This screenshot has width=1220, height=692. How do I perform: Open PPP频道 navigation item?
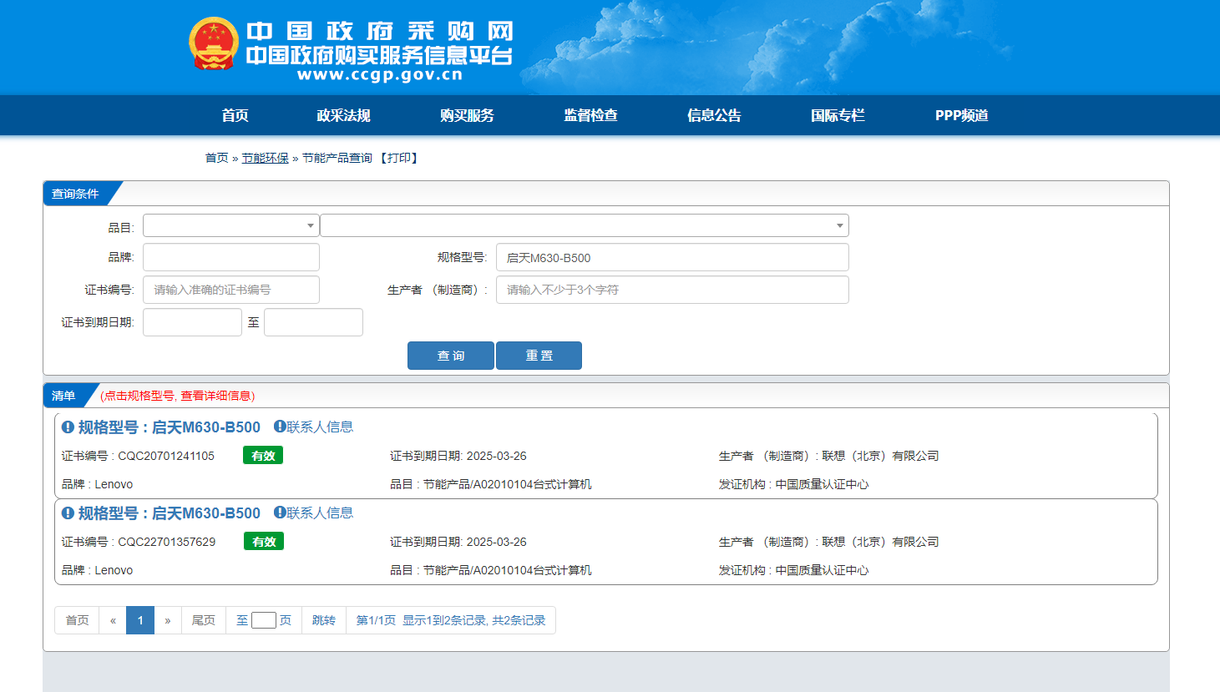click(x=962, y=115)
